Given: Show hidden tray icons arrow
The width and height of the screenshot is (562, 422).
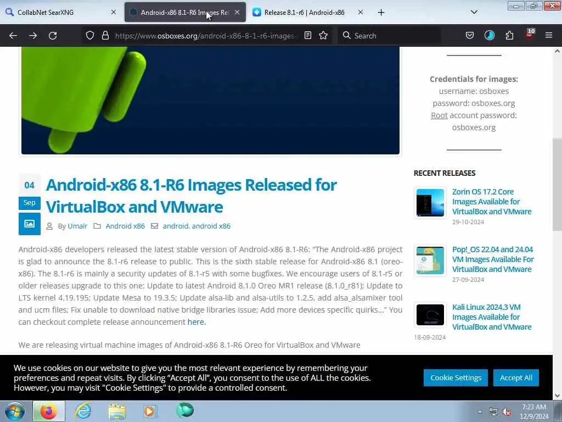Looking at the screenshot, I should 480,412.
